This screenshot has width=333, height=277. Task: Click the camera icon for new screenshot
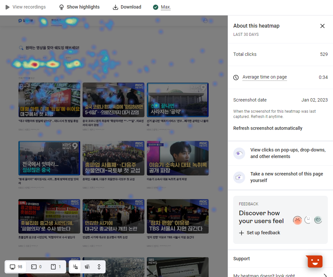click(239, 177)
